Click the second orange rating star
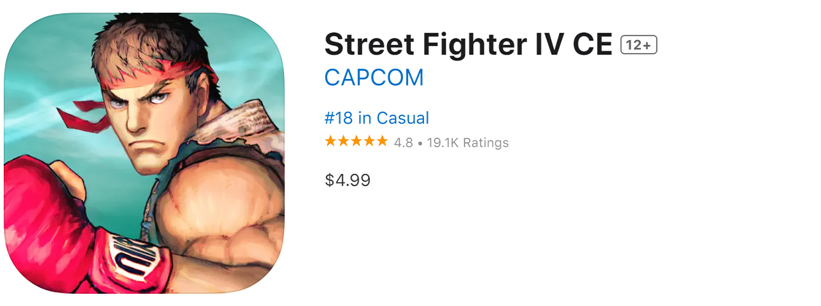This screenshot has width=821, height=306. click(x=344, y=142)
